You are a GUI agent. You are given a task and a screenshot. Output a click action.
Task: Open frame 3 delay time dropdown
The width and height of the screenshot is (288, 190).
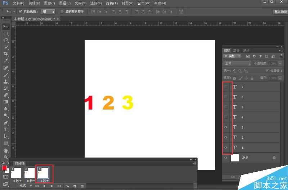pyautogui.click(x=44, y=181)
